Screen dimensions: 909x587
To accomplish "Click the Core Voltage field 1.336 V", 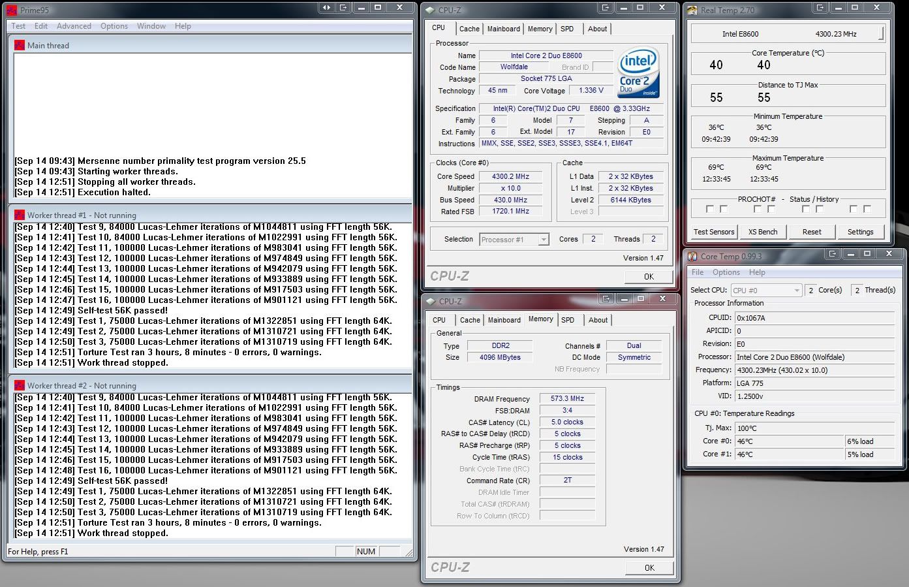I will tap(591, 90).
